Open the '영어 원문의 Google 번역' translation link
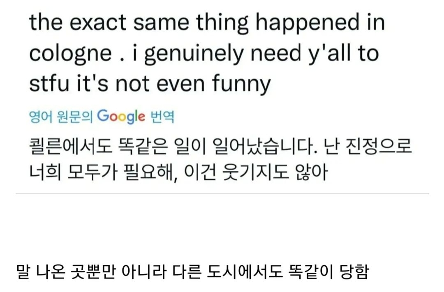Screen dimensions: 444x292 coord(102,117)
